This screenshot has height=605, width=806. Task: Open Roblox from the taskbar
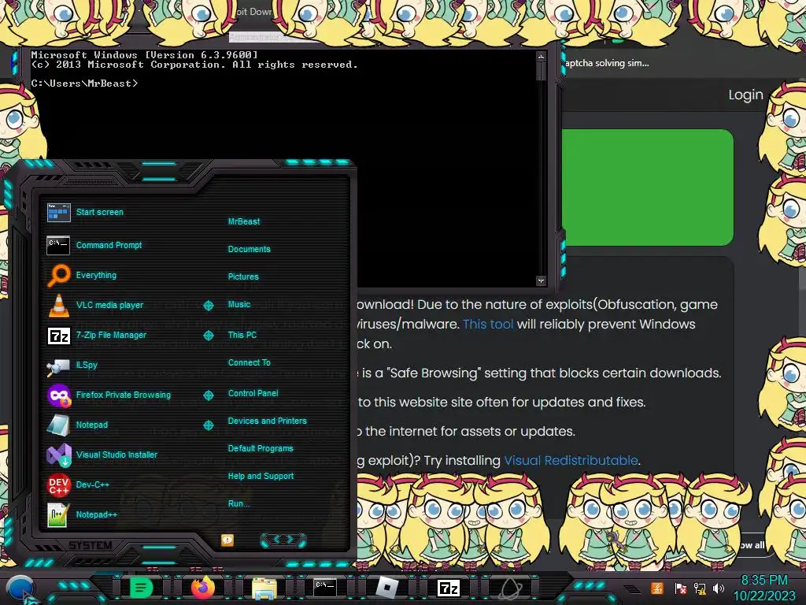tap(387, 588)
